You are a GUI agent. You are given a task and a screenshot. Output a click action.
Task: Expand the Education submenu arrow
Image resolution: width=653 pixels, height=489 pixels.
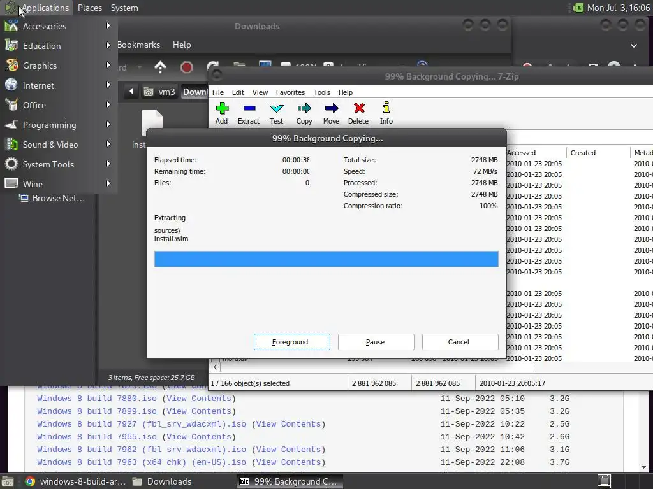(108, 45)
